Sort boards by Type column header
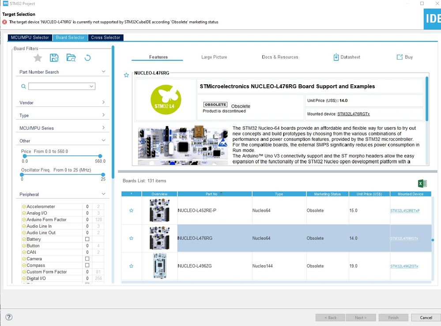This screenshot has height=326, width=441. pyautogui.click(x=279, y=194)
